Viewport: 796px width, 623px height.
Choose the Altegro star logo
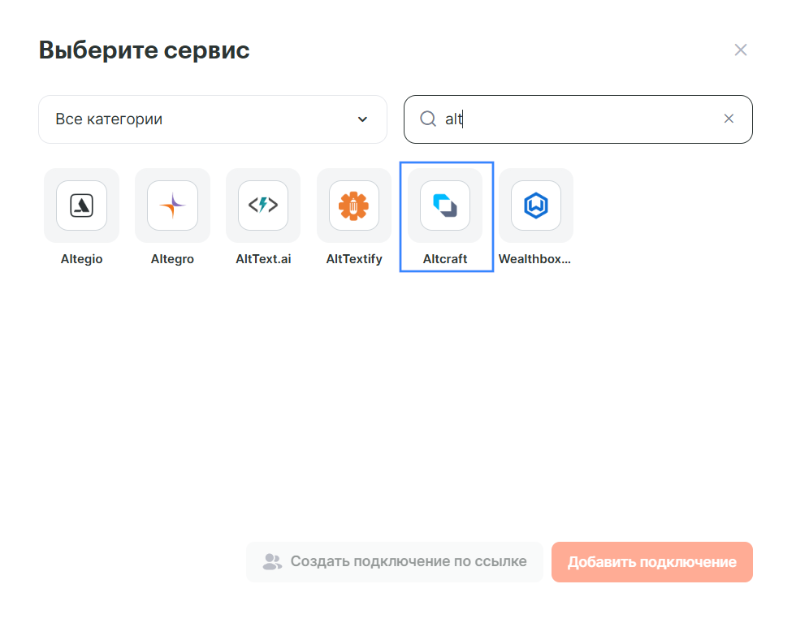(x=172, y=206)
